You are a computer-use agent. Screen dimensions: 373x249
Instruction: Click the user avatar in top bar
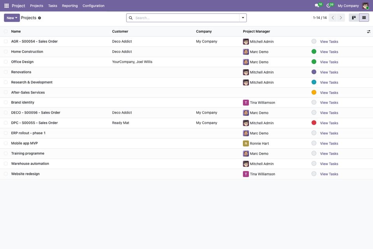365,6
